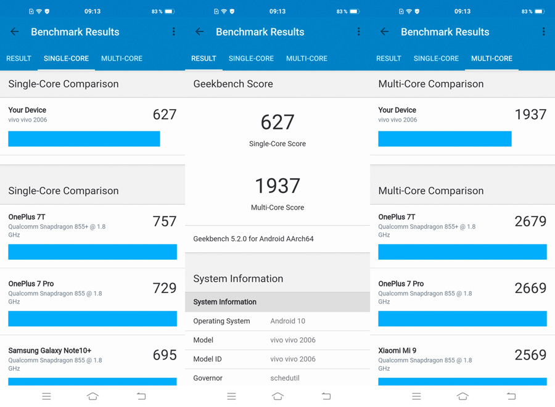This screenshot has width=555, height=407.
Task: Select Xiaomi Mi 9 entry
Action: tap(462, 361)
